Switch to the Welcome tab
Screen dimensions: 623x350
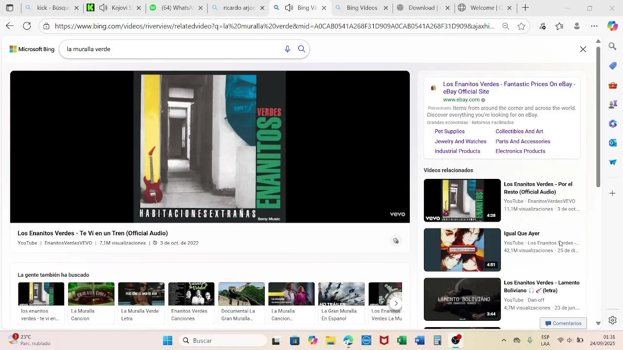coord(485,8)
